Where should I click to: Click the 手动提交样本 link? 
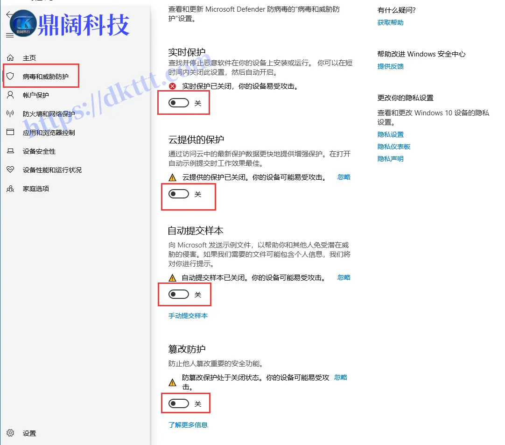coord(188,316)
